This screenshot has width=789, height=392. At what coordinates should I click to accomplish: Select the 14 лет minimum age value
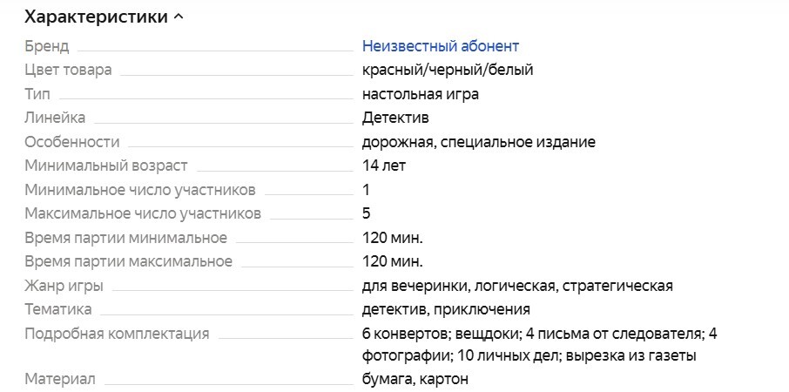(x=384, y=166)
